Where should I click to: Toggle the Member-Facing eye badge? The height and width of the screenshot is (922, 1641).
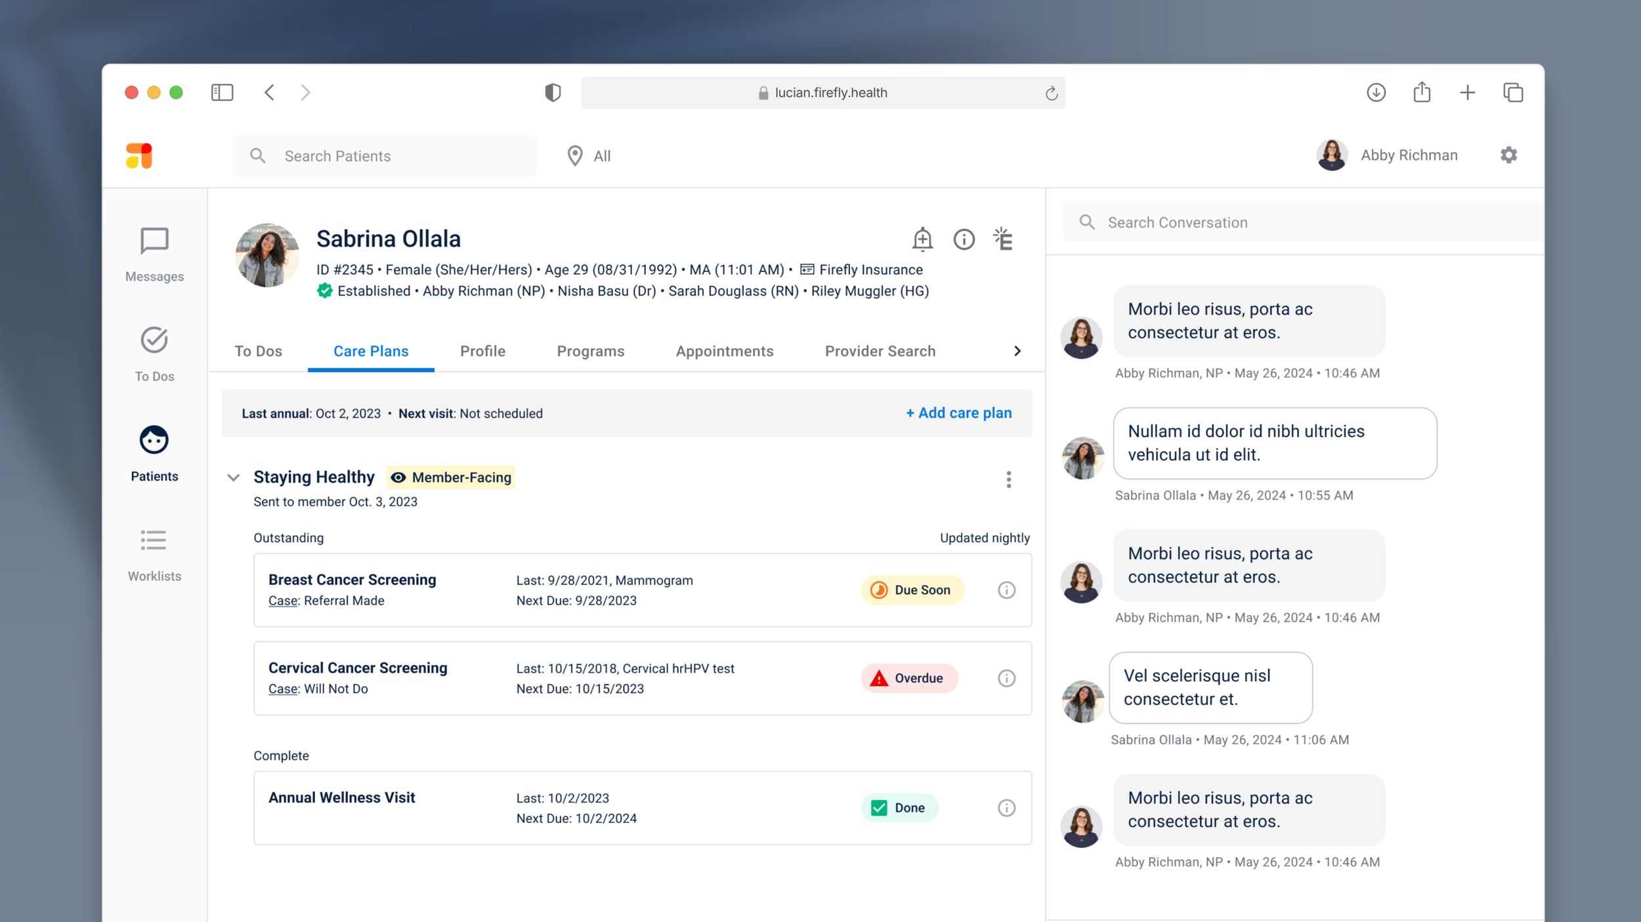[451, 477]
